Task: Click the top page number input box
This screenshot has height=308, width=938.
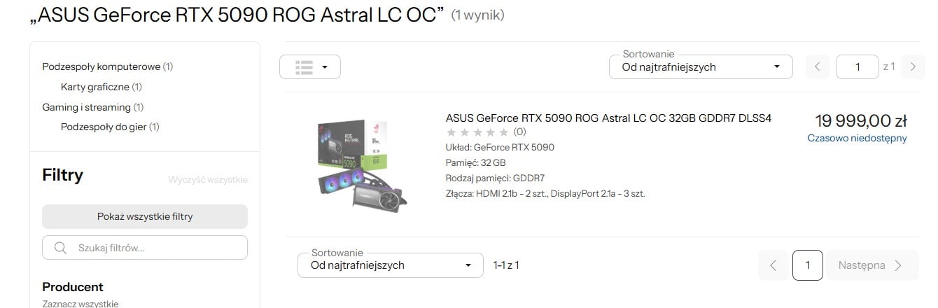Action: tap(857, 66)
